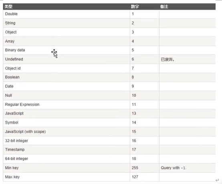Click the Query with -1 remark

tap(174, 168)
